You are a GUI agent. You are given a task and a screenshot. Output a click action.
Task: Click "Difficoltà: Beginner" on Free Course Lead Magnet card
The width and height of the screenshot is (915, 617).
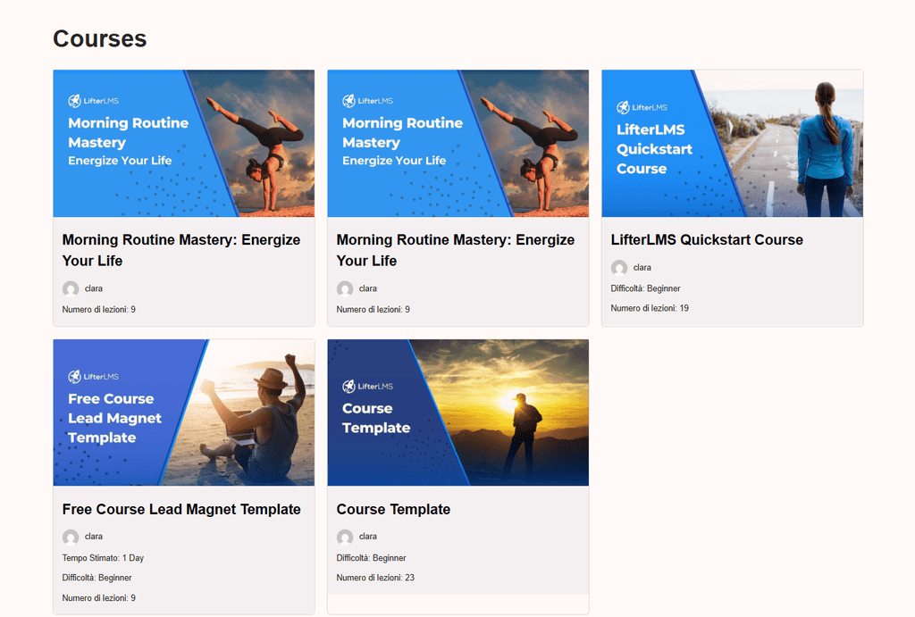(x=97, y=578)
